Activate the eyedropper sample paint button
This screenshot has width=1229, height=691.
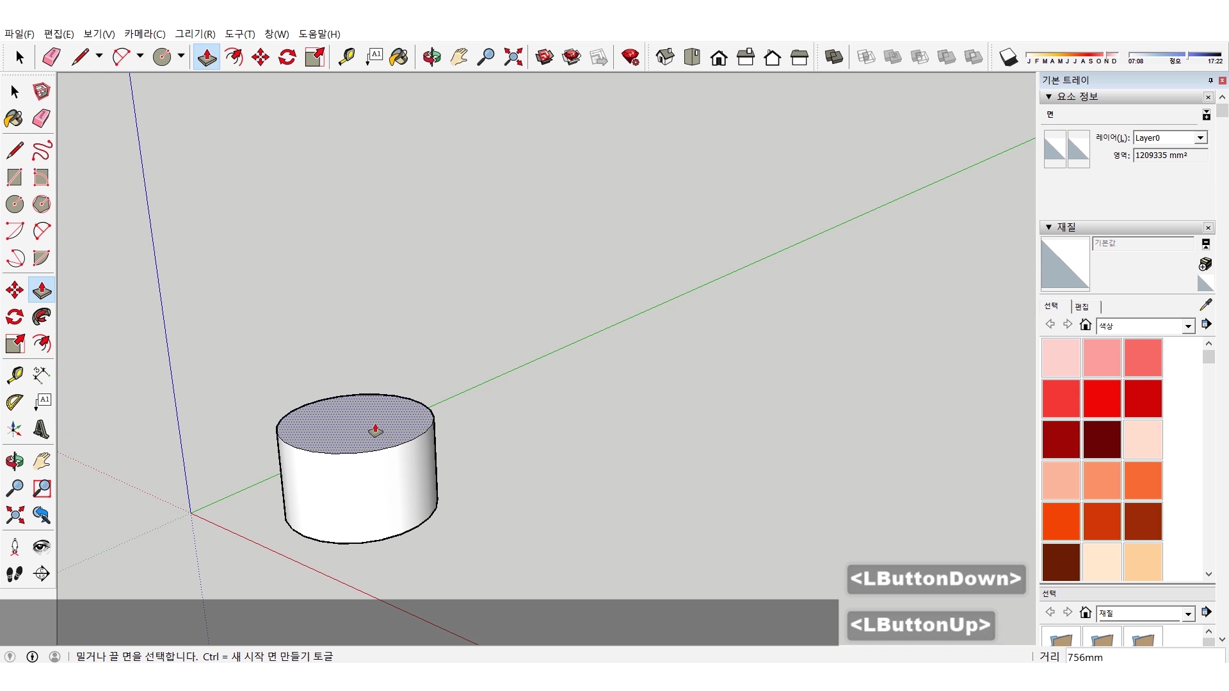[1205, 305]
